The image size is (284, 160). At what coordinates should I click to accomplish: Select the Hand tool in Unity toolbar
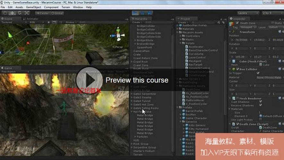(5, 13)
